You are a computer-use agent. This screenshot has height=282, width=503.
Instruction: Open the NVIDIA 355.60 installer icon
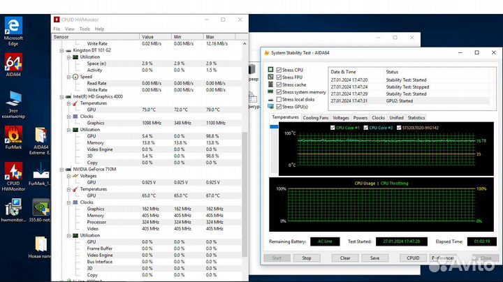41,208
